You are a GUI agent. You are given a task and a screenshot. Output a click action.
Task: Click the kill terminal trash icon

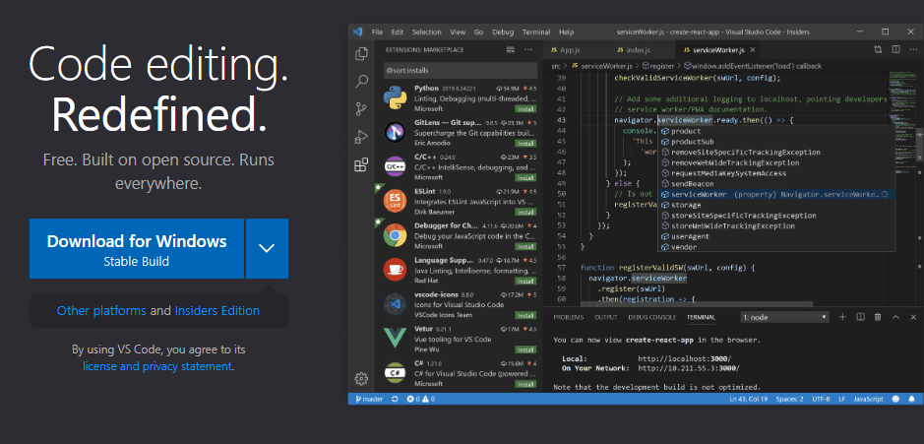coord(878,317)
